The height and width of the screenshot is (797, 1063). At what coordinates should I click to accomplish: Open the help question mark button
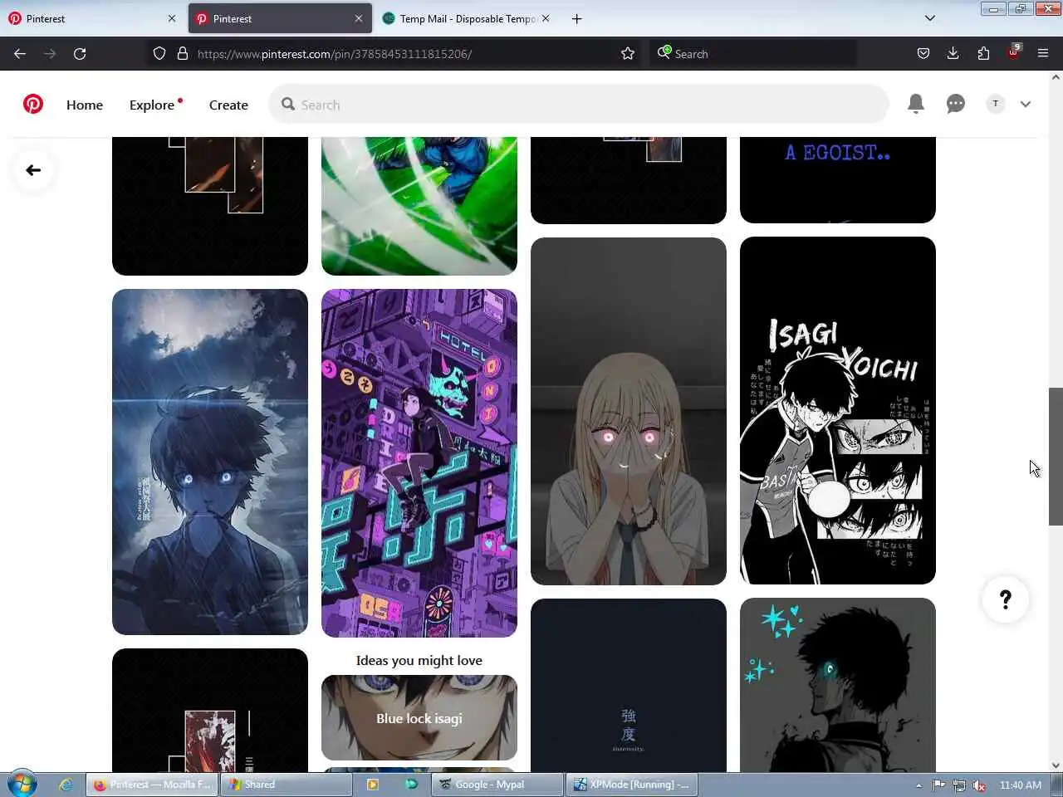[x=1005, y=599]
